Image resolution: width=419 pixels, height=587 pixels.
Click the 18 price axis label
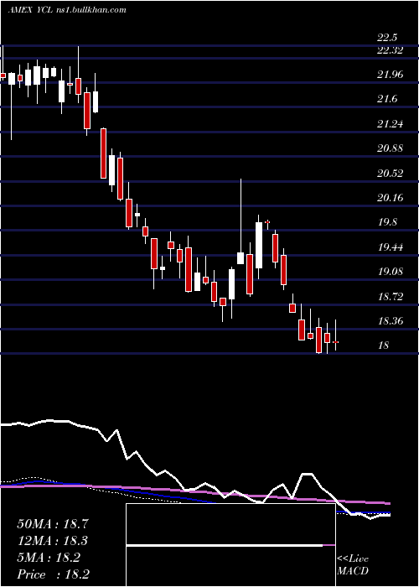[x=384, y=345]
